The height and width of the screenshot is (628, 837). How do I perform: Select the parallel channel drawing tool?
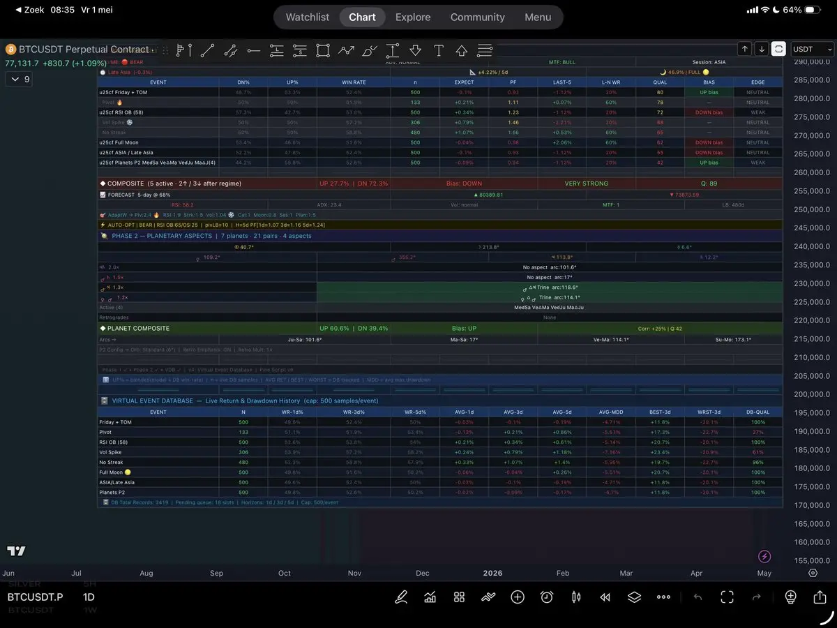tap(230, 50)
